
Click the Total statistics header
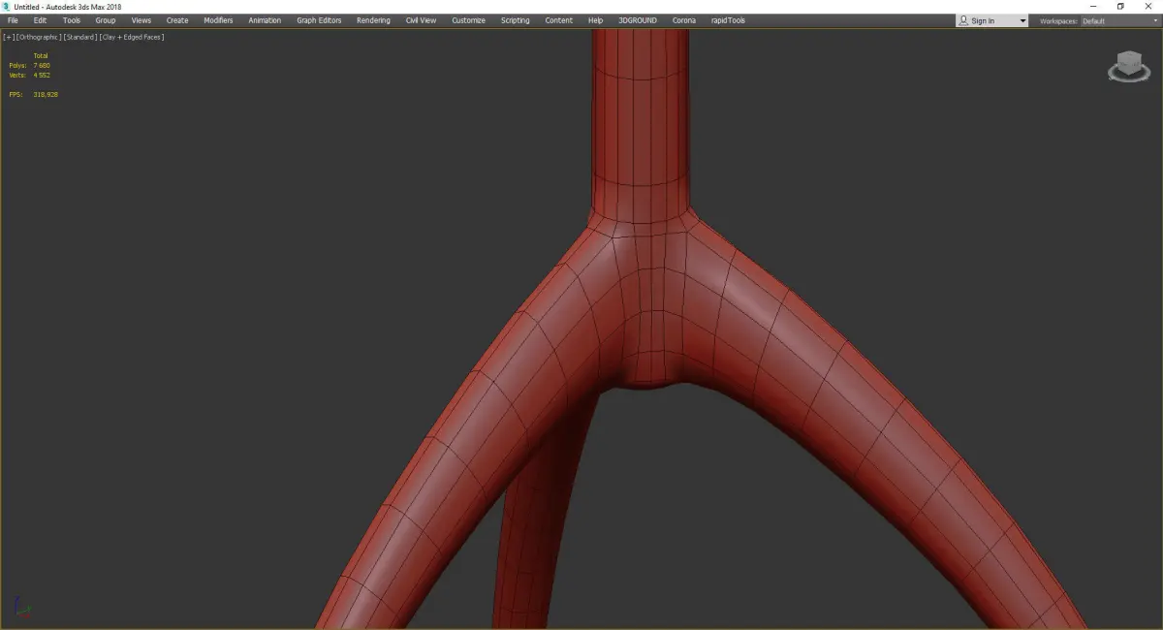(x=41, y=55)
